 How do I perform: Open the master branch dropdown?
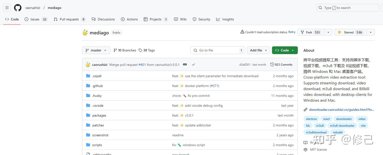pyautogui.click(x=96, y=50)
